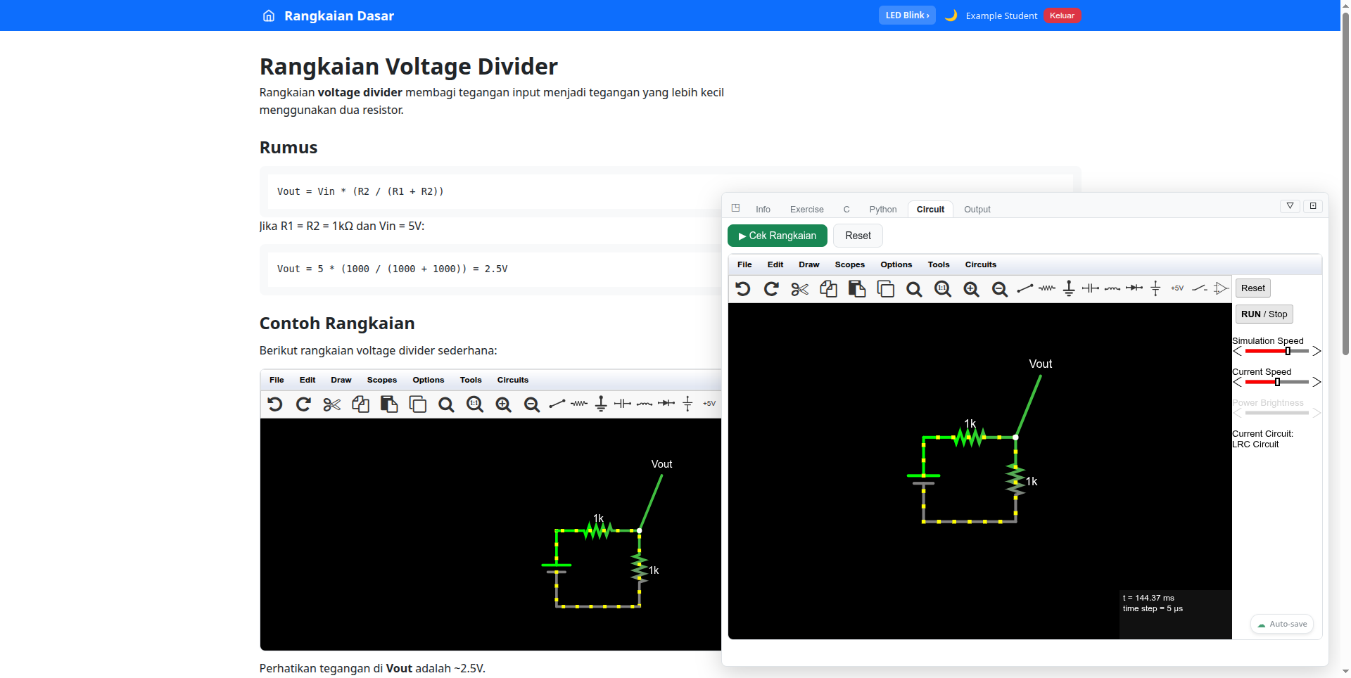This screenshot has width=1351, height=678.
Task: Click scissors cut icon in example circuit toolbar
Action: 331,404
